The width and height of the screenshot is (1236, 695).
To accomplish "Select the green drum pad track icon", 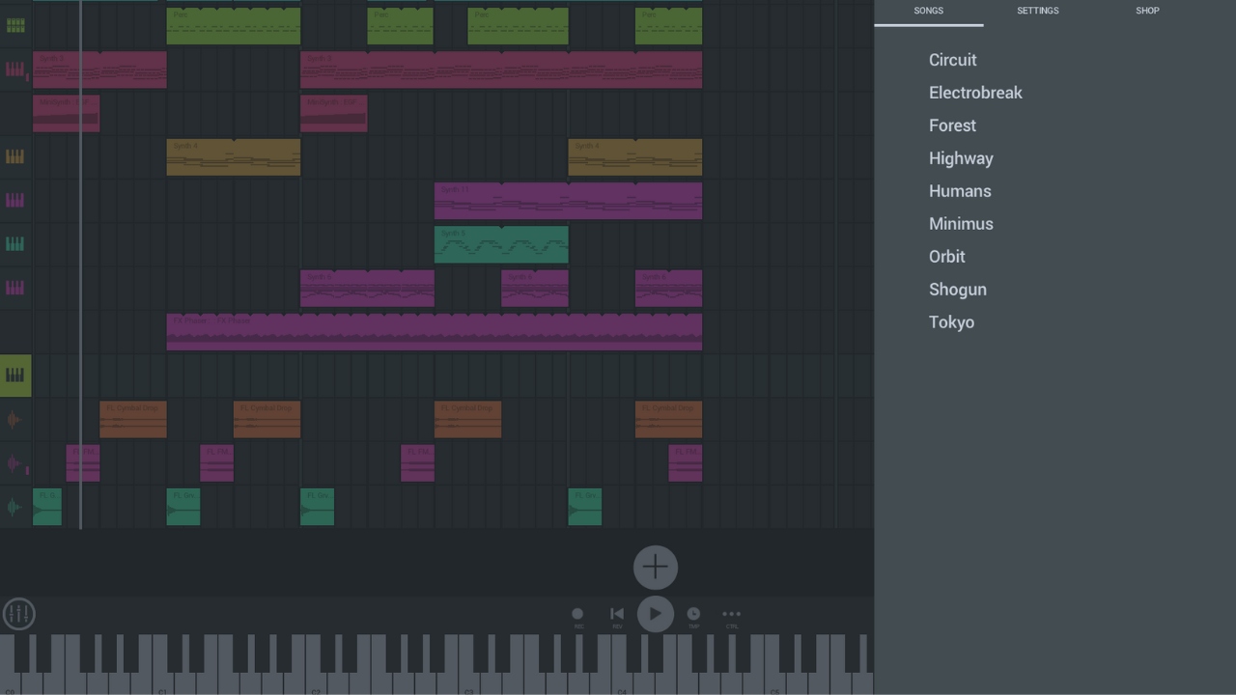I will [15, 25].
